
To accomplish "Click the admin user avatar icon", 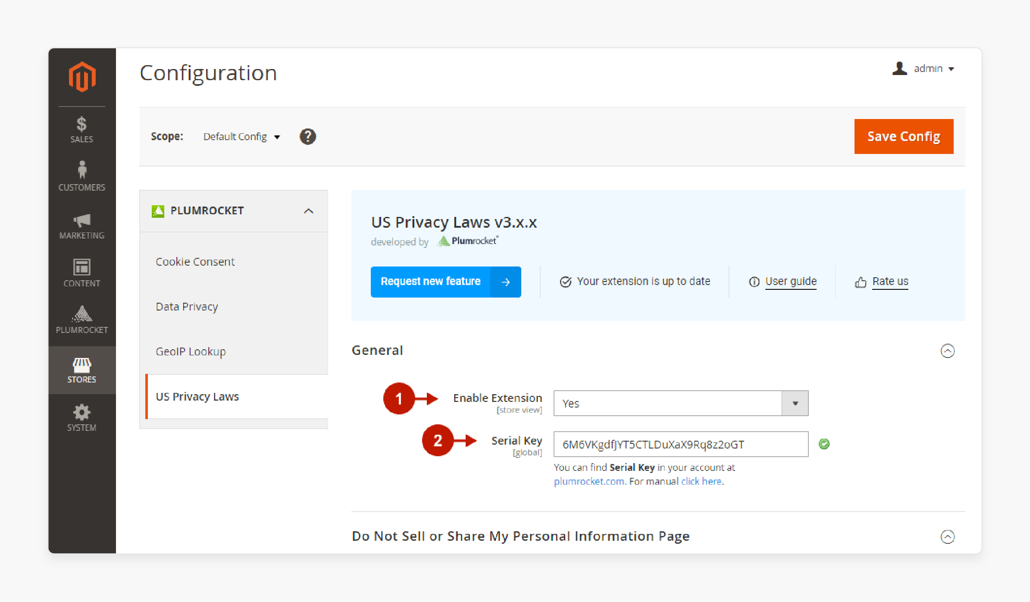I will pos(900,68).
